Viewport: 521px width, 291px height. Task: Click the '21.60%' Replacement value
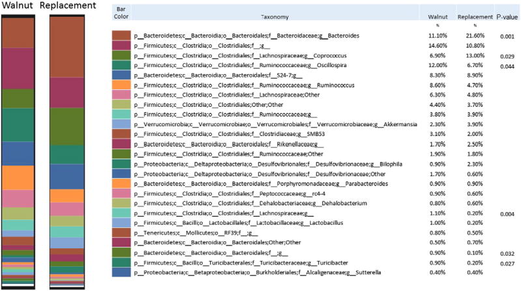point(475,36)
